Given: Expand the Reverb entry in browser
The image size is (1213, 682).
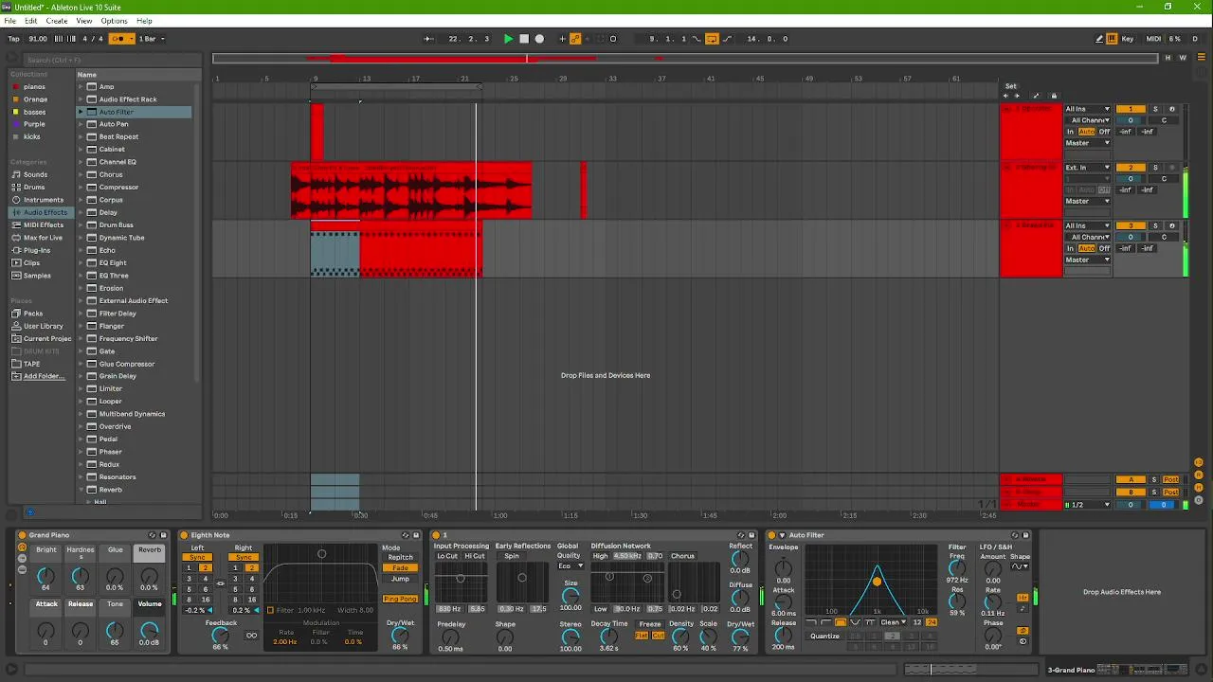Looking at the screenshot, I should tap(80, 490).
